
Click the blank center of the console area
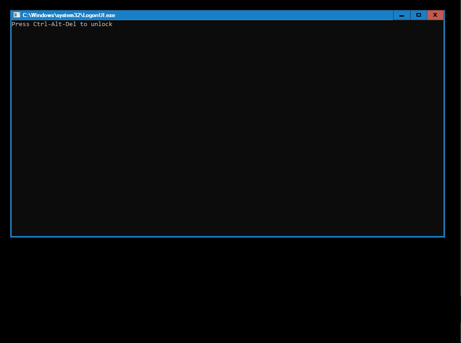click(x=228, y=130)
